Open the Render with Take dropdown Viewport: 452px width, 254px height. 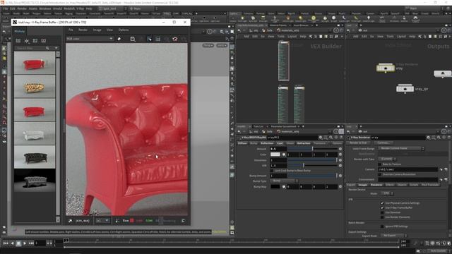click(386, 159)
